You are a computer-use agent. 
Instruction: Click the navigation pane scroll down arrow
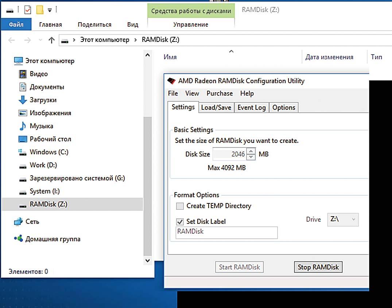[x=148, y=260]
